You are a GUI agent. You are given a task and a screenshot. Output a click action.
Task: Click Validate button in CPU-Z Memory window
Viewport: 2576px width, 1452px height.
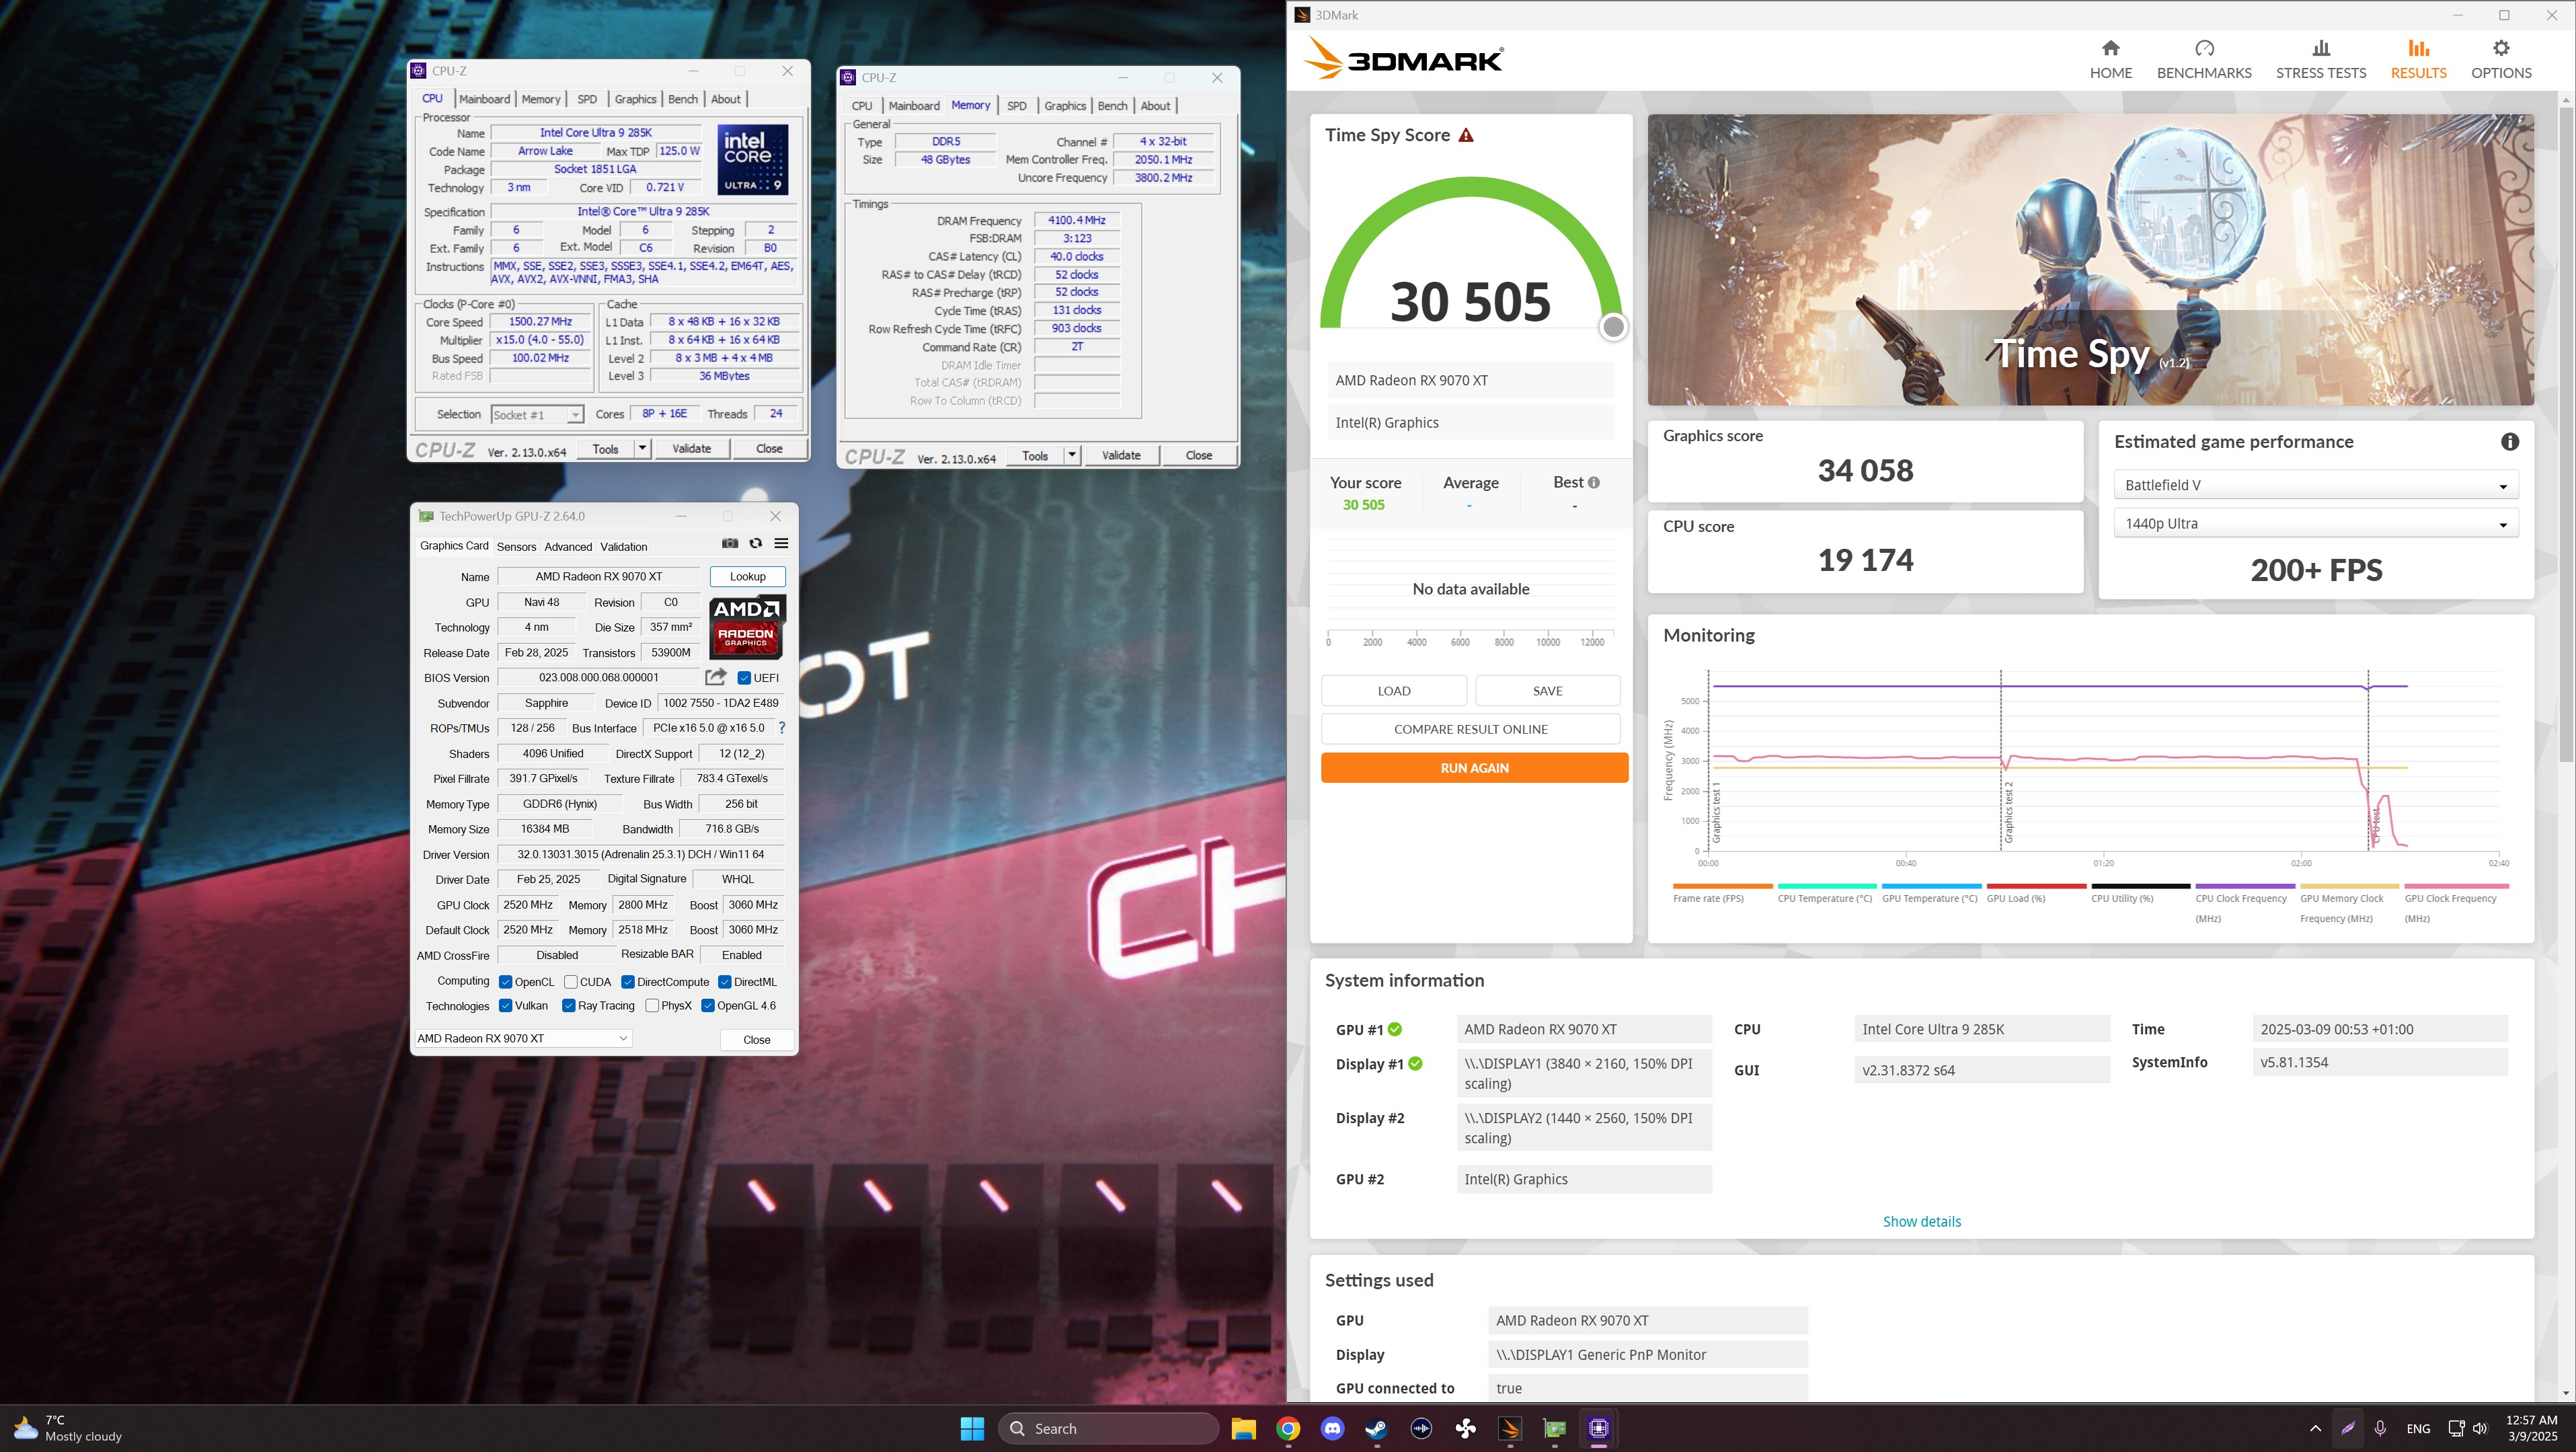pos(1121,455)
